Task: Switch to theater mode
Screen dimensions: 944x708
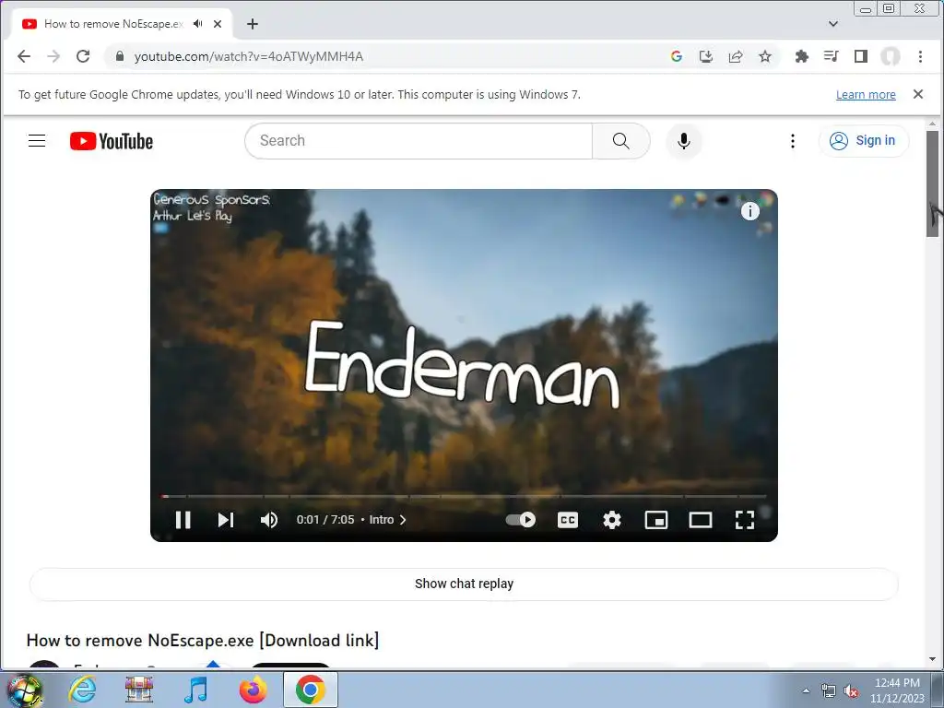Action: 701,520
